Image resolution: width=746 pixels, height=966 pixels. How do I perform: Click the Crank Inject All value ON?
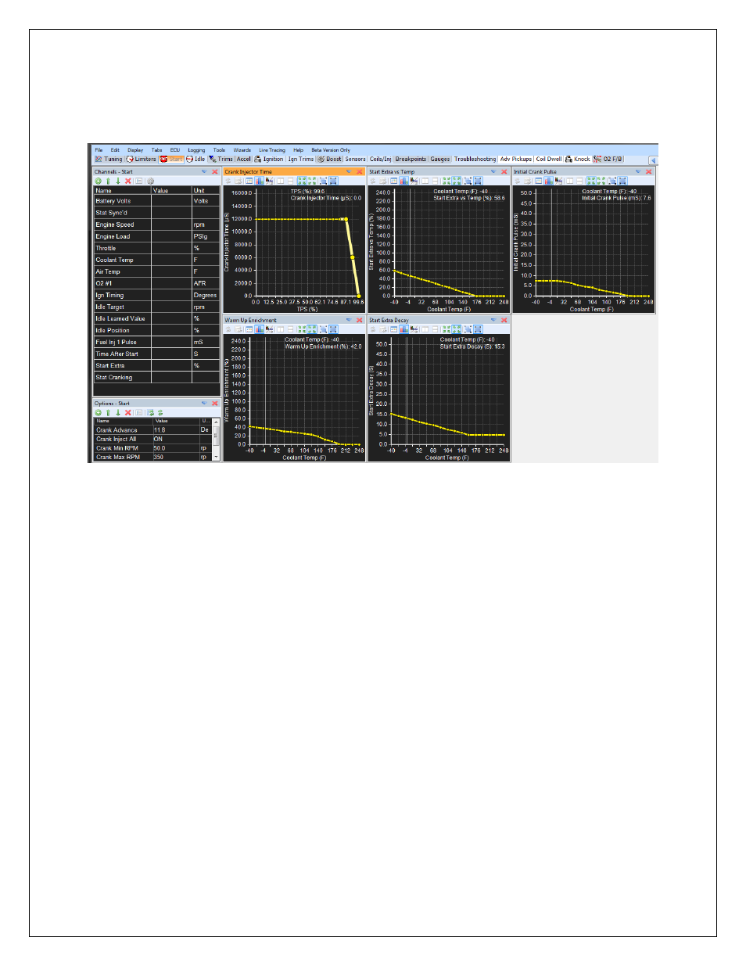point(158,439)
